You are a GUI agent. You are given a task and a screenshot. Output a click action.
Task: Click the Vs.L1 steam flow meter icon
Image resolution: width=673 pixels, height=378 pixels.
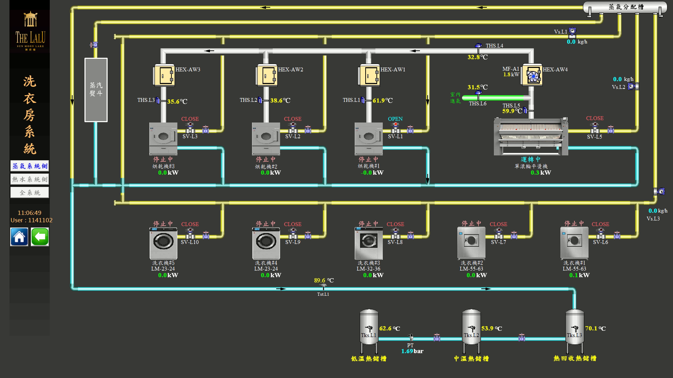click(572, 33)
